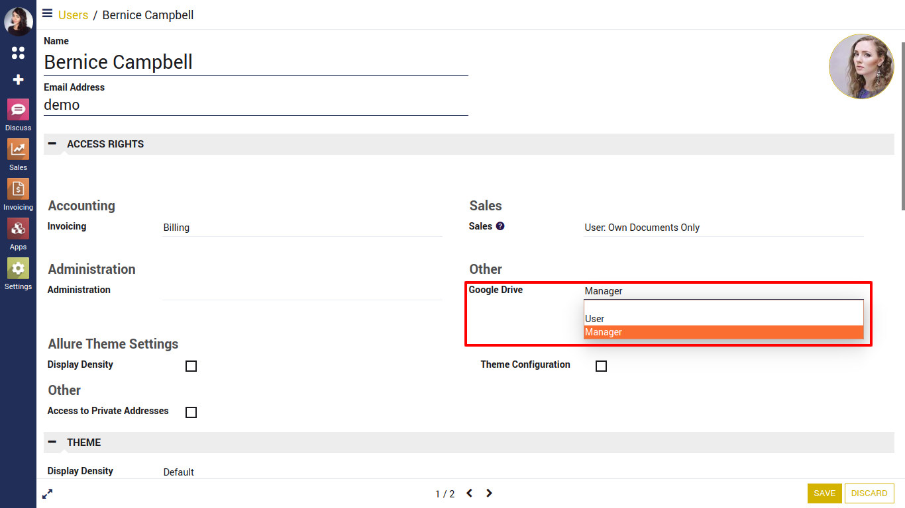This screenshot has width=905, height=508.
Task: Enable Access to Private Addresses checkbox
Action: pyautogui.click(x=191, y=412)
